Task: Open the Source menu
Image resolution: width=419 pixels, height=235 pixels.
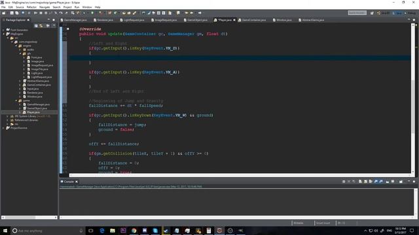Action: point(20,7)
